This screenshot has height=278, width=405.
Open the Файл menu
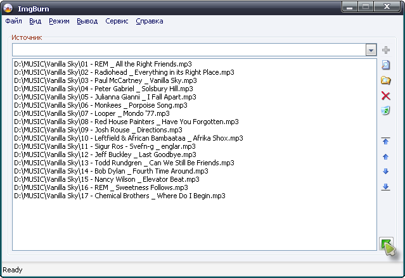click(x=13, y=21)
